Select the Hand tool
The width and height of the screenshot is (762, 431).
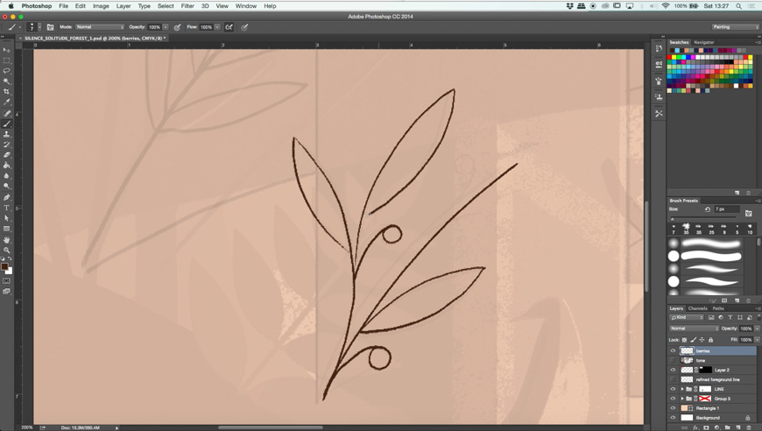(x=6, y=240)
